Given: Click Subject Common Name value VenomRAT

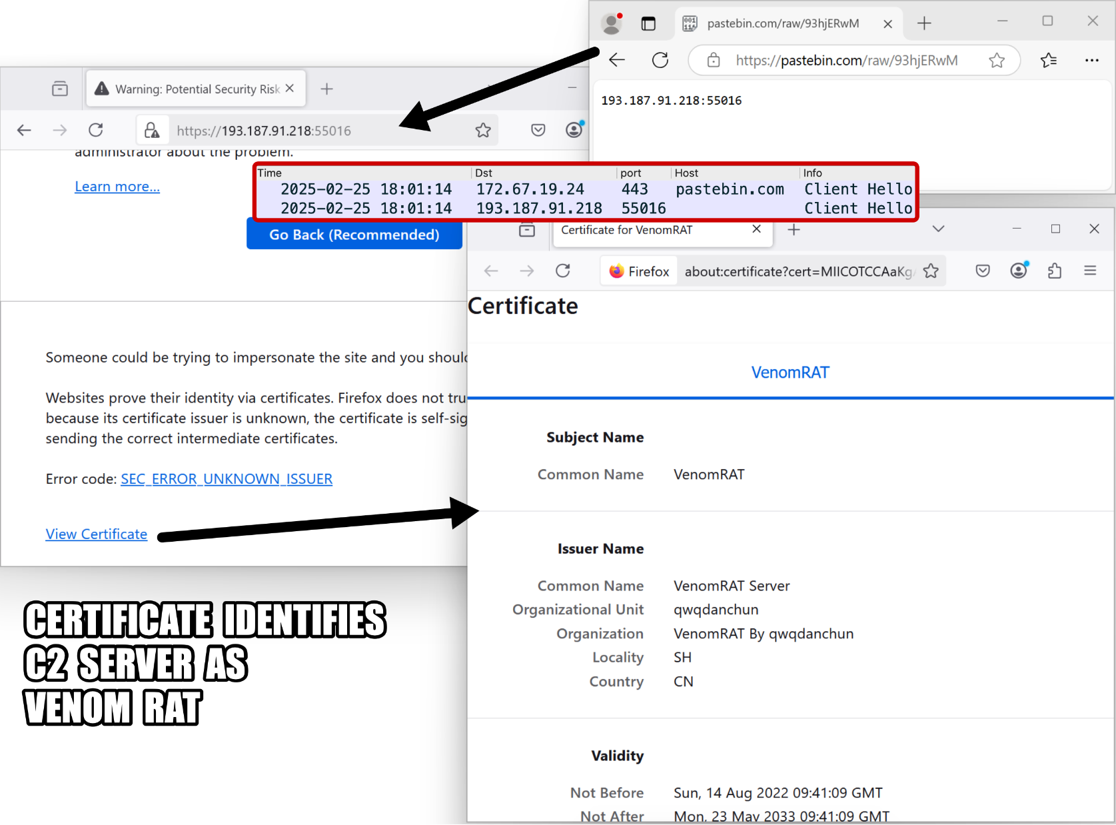Looking at the screenshot, I should [x=709, y=474].
